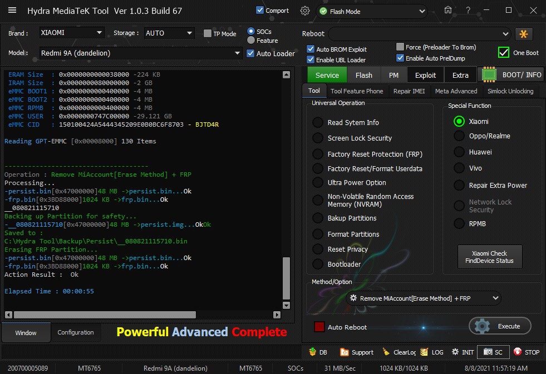
Task: Click log vertical scrollbar thumb
Action: [x=286, y=278]
